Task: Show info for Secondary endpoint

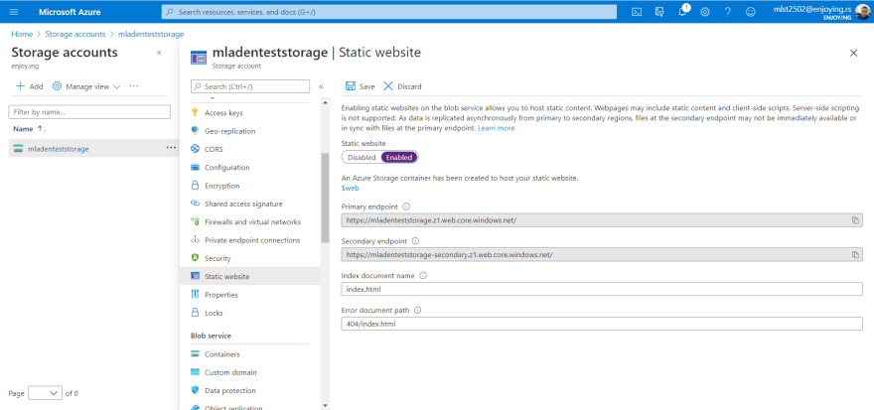Action: click(415, 241)
